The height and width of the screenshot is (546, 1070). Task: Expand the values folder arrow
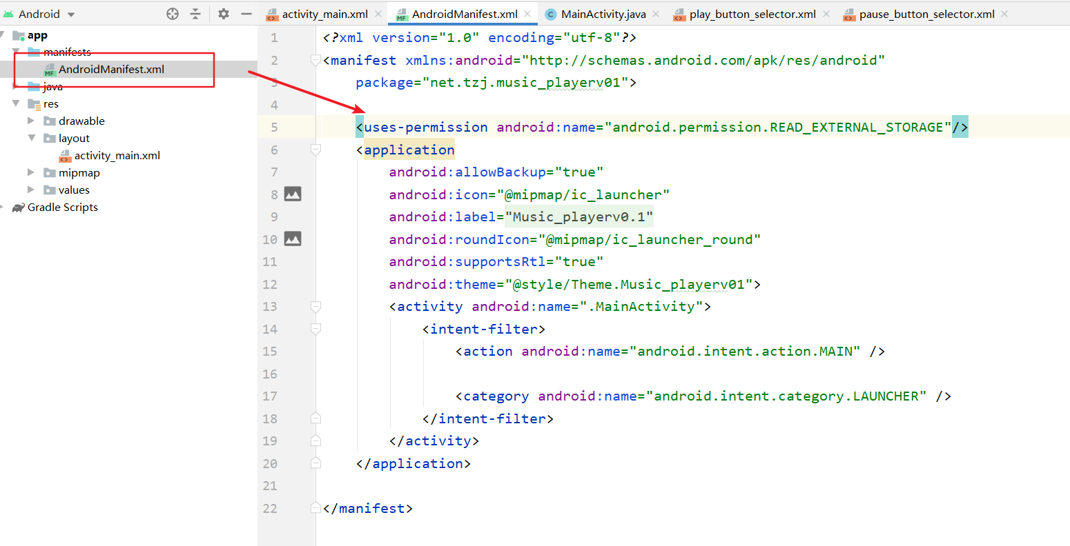click(31, 190)
